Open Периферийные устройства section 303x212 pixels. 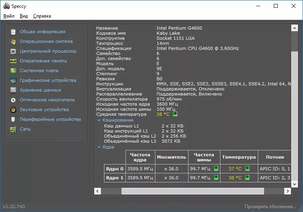click(x=50, y=119)
